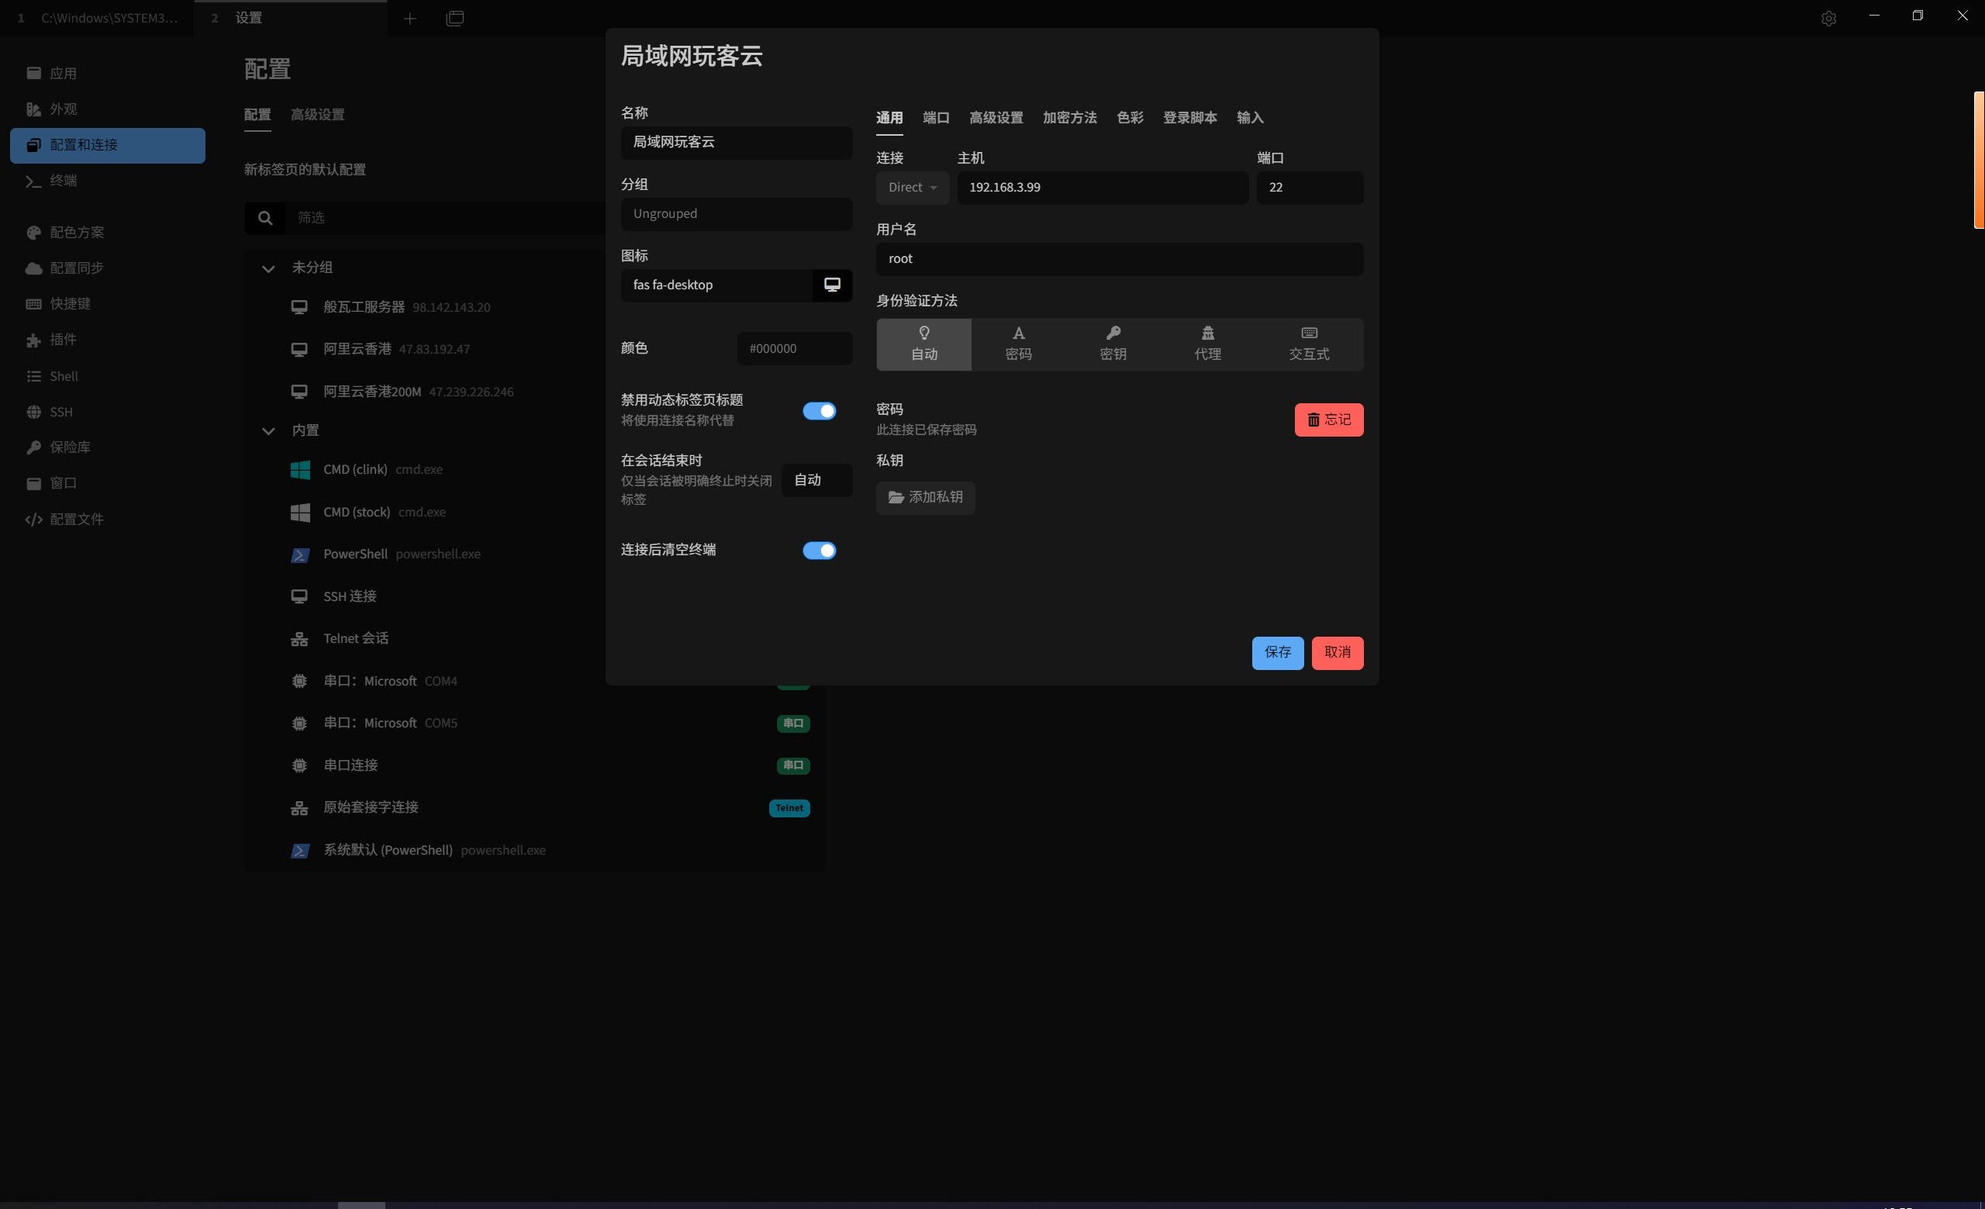
Task: Open the 终端 terminal settings
Action: (107, 181)
